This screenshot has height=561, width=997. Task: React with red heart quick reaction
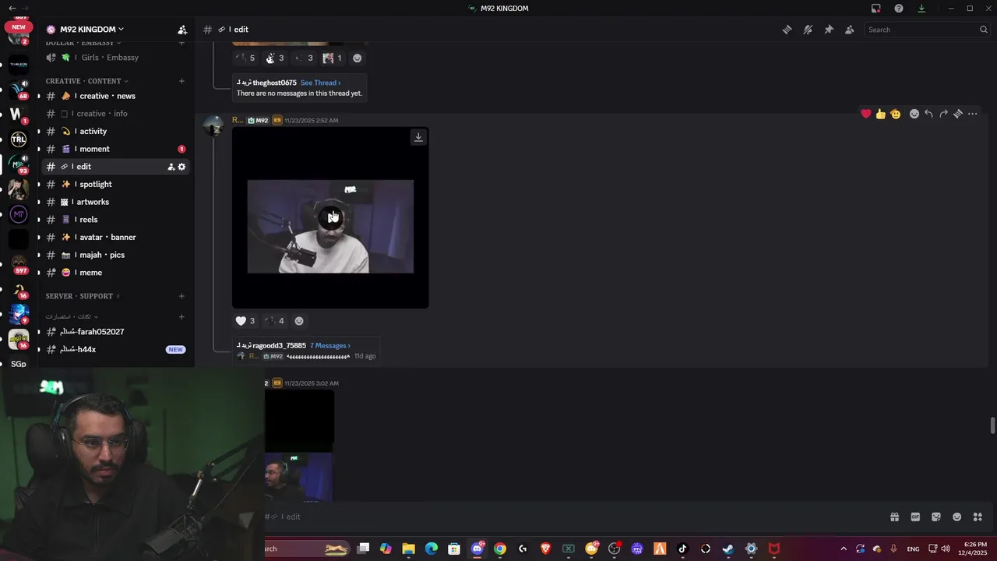(x=865, y=114)
